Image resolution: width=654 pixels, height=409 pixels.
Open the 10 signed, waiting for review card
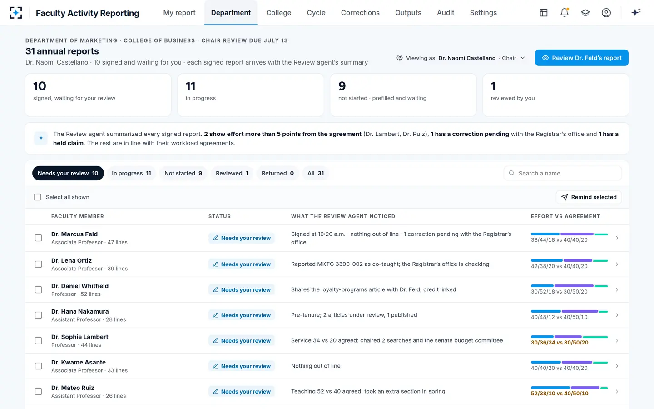tap(98, 95)
